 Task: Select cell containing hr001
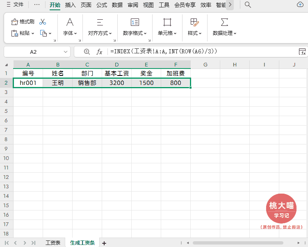point(28,83)
